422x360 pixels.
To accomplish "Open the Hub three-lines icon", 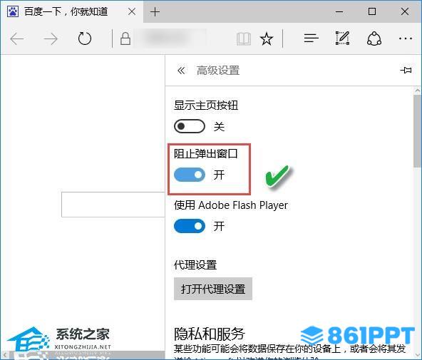I will point(311,38).
